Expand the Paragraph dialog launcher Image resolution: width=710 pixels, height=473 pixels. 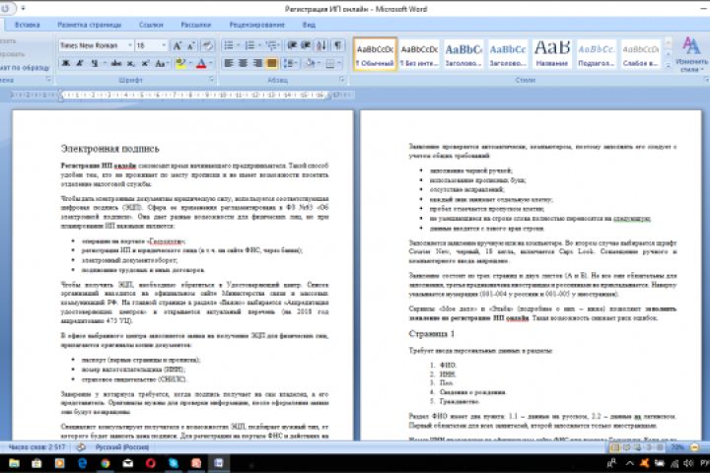coord(342,79)
